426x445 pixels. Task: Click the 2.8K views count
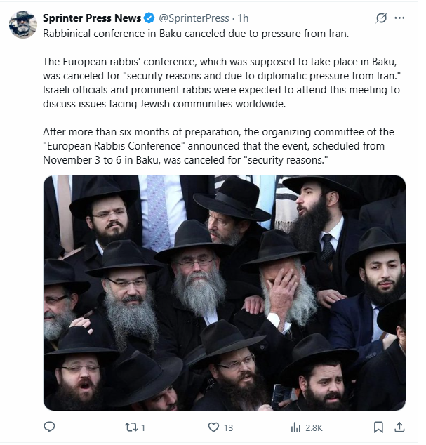pyautogui.click(x=314, y=427)
